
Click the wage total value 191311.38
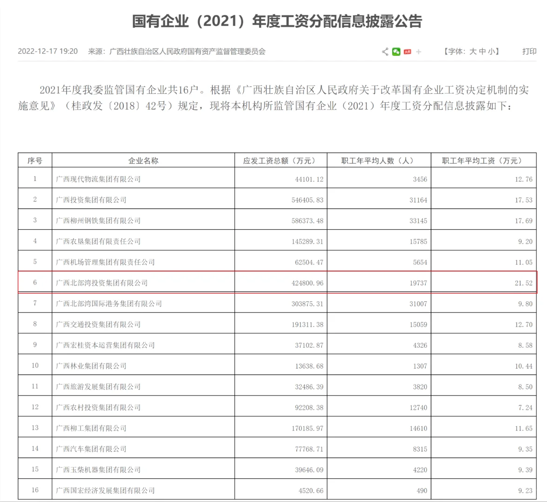point(307,324)
